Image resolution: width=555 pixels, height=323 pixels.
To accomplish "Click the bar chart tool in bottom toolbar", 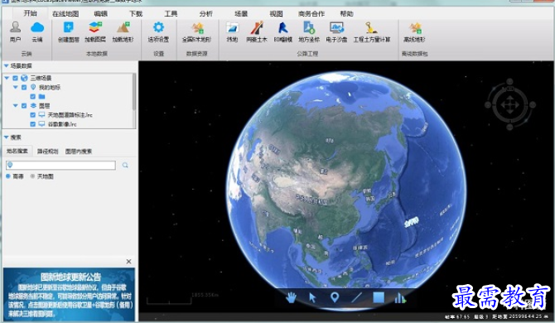I will 400,298.
